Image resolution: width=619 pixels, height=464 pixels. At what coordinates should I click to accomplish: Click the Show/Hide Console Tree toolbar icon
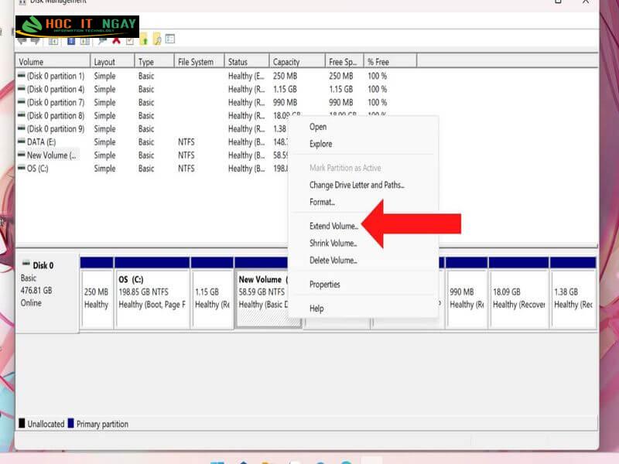53,41
